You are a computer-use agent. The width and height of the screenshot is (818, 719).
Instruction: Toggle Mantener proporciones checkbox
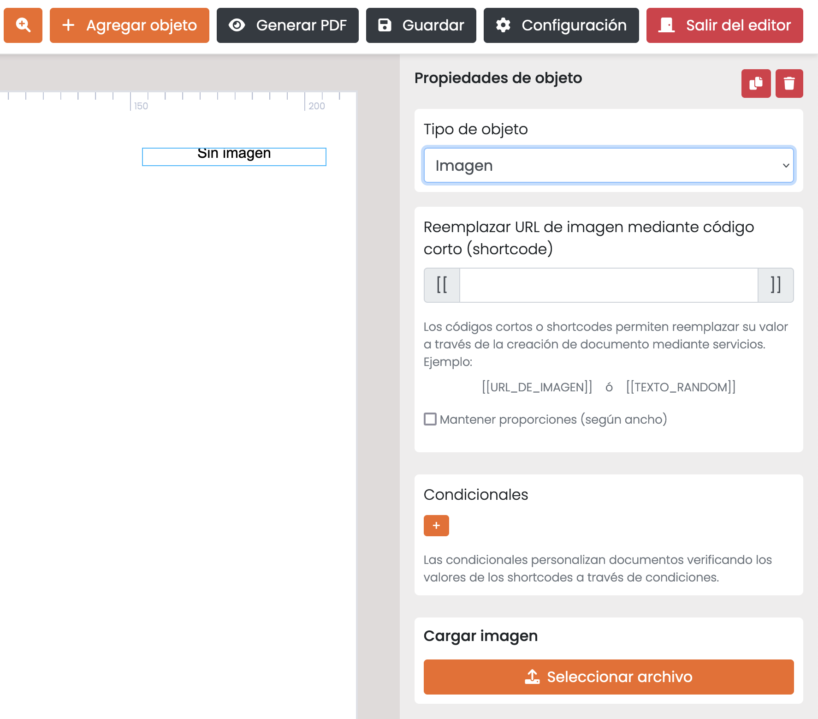(x=430, y=419)
